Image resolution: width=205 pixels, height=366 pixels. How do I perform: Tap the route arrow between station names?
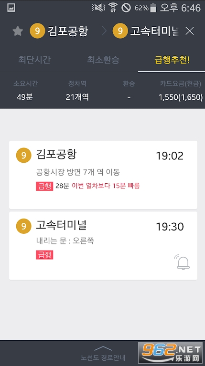104,31
